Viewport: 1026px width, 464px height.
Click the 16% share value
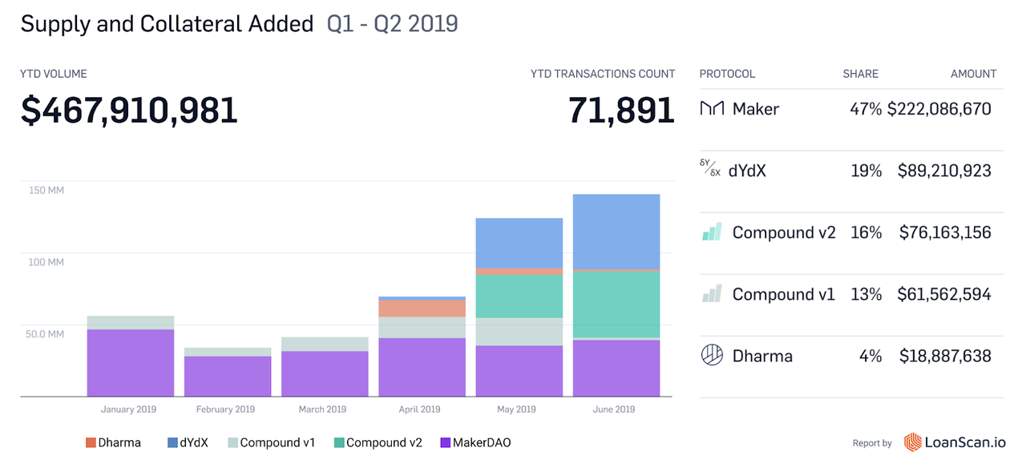(866, 232)
